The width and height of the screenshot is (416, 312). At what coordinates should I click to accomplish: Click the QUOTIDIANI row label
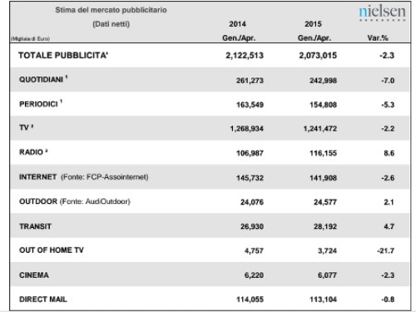click(x=43, y=79)
